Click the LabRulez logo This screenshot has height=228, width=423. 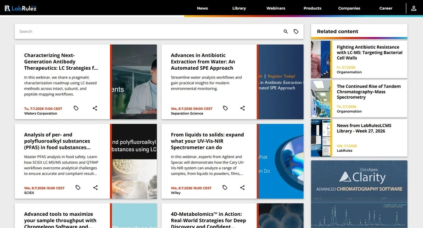[21, 8]
